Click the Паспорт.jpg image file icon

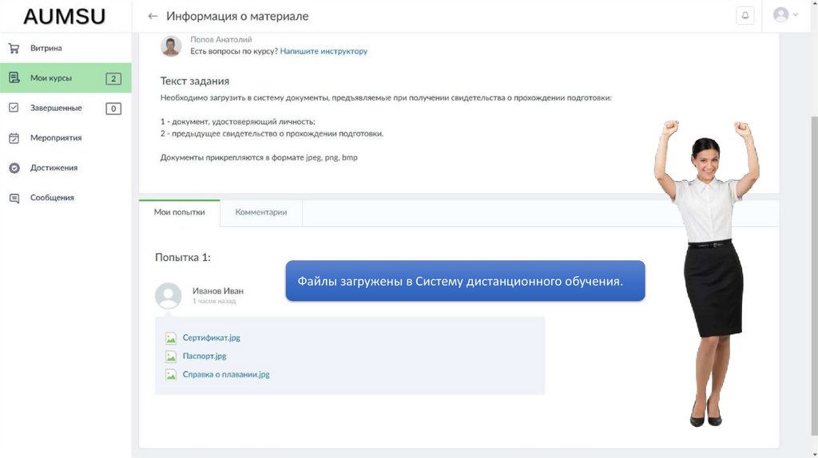(171, 357)
